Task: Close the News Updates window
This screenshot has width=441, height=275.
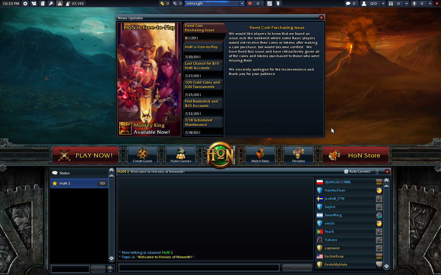Action: pos(321,18)
